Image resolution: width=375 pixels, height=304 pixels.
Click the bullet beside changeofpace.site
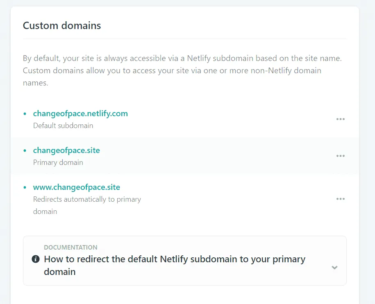click(x=25, y=150)
